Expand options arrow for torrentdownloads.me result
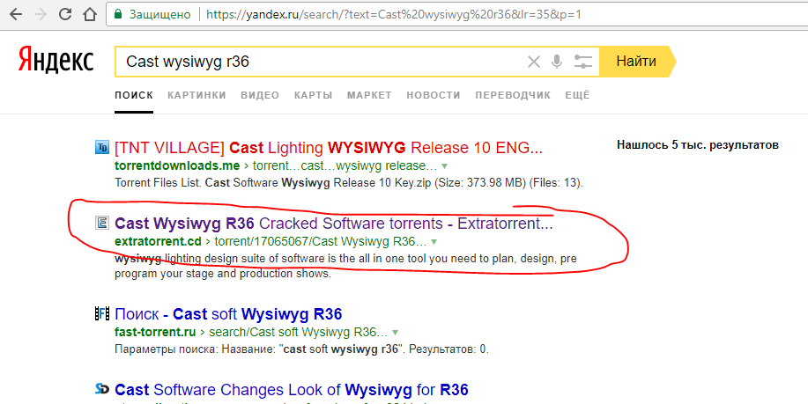Screen dimensions: 808x404 pos(444,166)
